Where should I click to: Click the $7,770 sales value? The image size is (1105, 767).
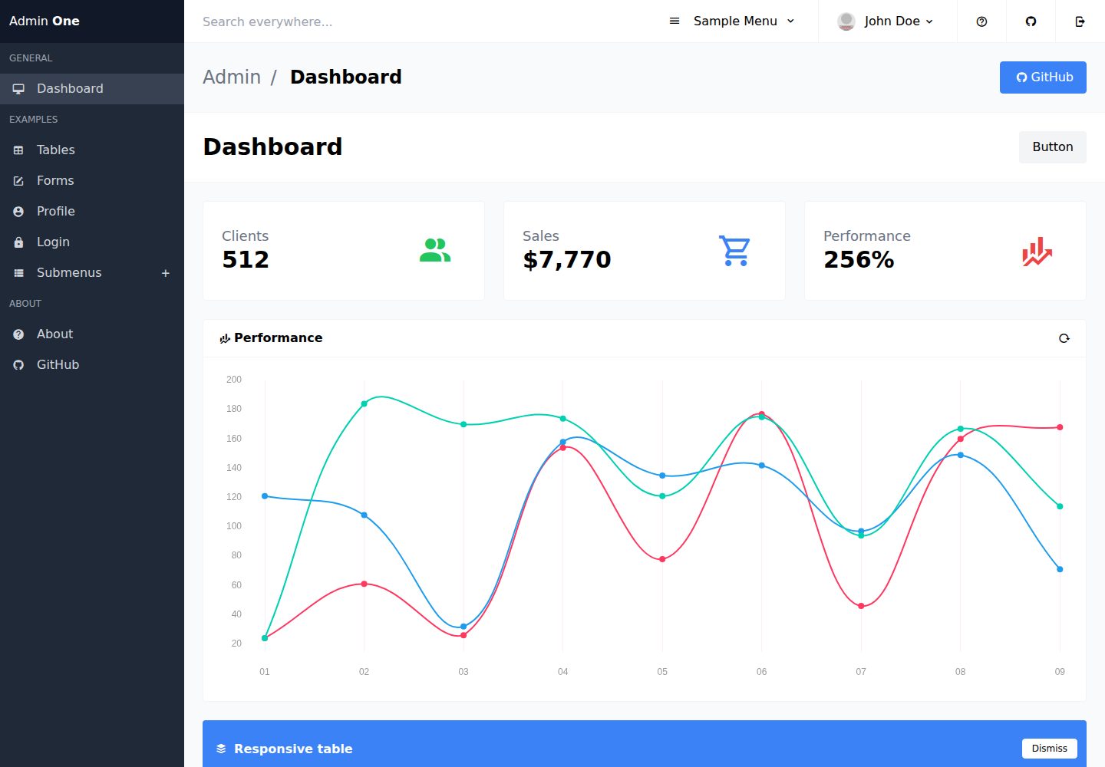[x=567, y=260]
